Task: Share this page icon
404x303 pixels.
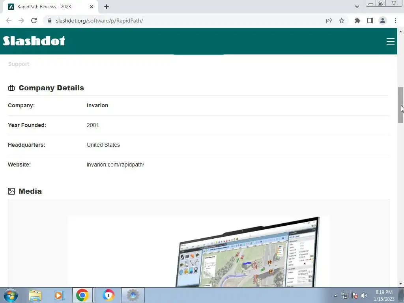Action: (329, 21)
